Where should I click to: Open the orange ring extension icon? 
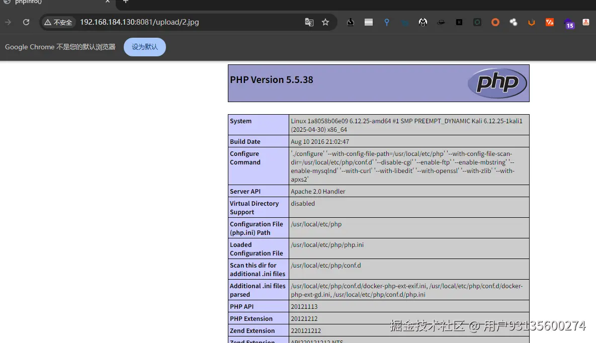click(495, 22)
